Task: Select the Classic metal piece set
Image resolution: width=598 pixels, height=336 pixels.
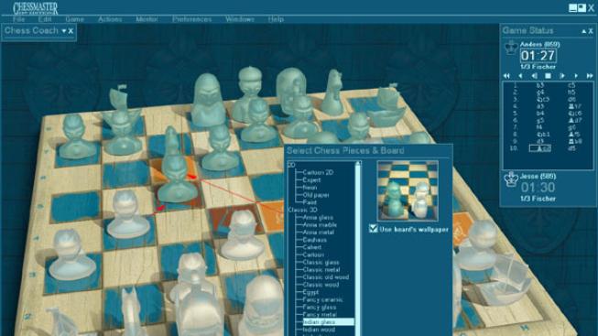Action: pyautogui.click(x=321, y=270)
